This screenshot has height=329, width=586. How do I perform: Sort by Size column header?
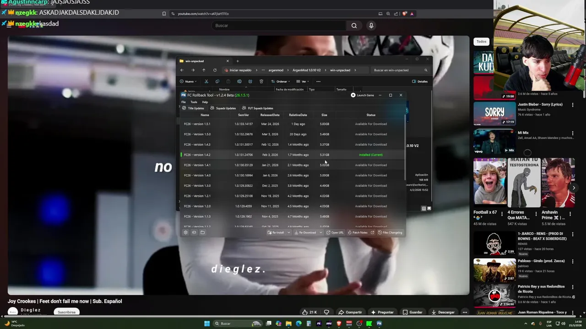[324, 115]
